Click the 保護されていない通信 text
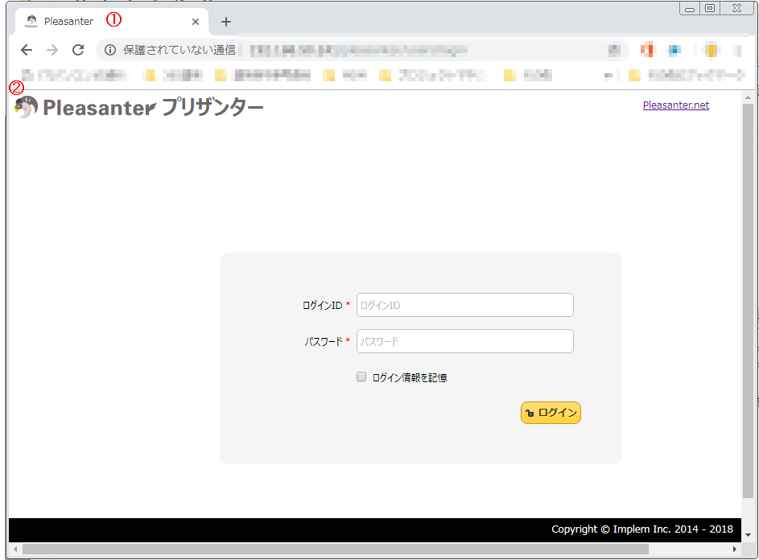759x560 pixels. point(179,50)
